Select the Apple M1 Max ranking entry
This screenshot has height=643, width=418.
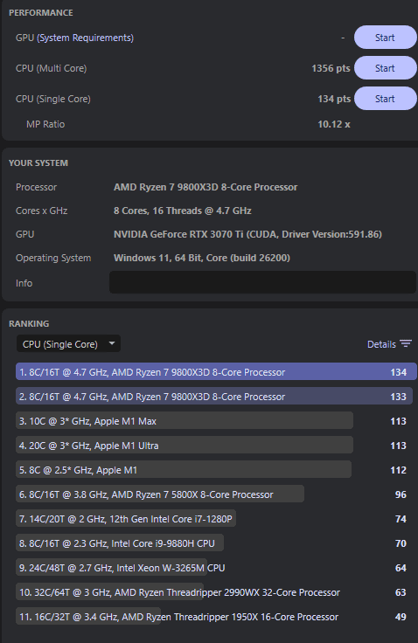[185, 421]
